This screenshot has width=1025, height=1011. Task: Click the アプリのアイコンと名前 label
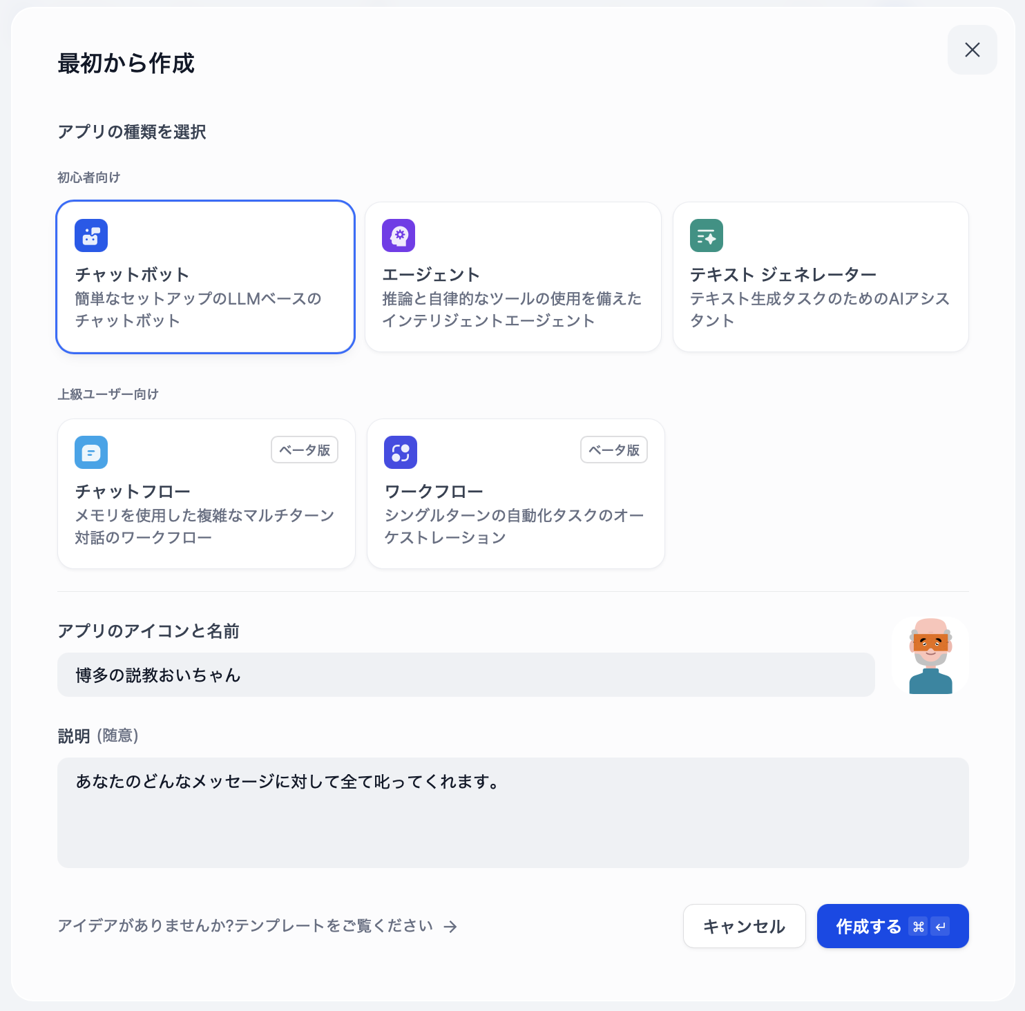[149, 630]
